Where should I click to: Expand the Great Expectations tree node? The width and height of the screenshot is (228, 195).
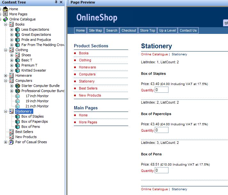[x=12, y=35]
